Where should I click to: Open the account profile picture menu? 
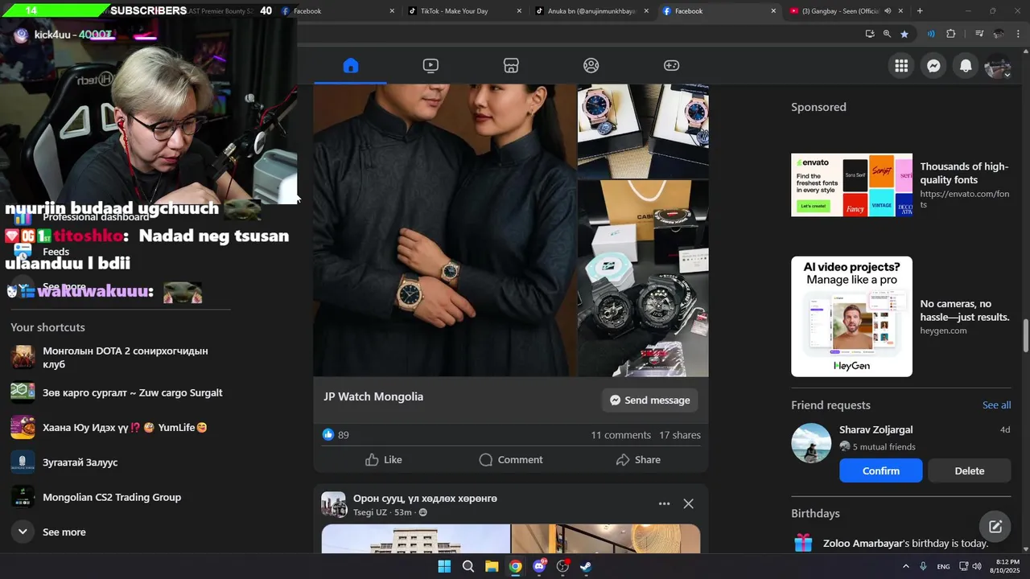click(x=998, y=66)
